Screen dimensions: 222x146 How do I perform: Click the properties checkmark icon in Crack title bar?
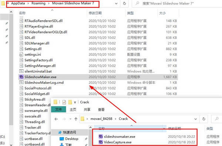click(x=64, y=102)
